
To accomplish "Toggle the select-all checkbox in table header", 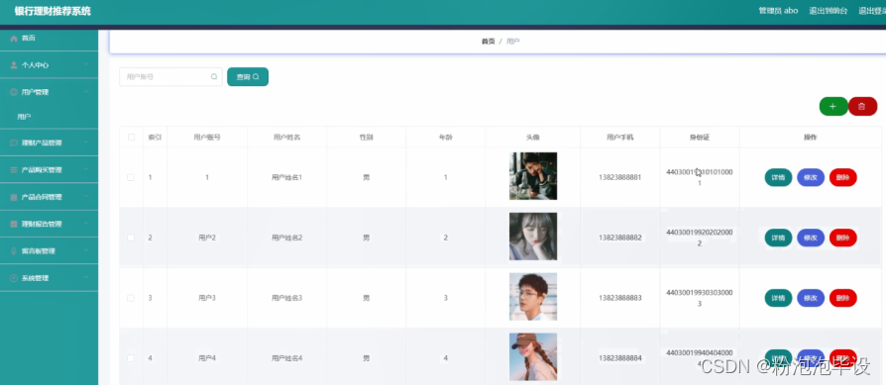I will coord(132,138).
